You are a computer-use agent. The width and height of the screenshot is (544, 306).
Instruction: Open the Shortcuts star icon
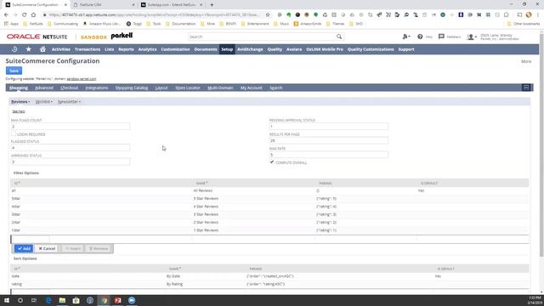(x=28, y=49)
